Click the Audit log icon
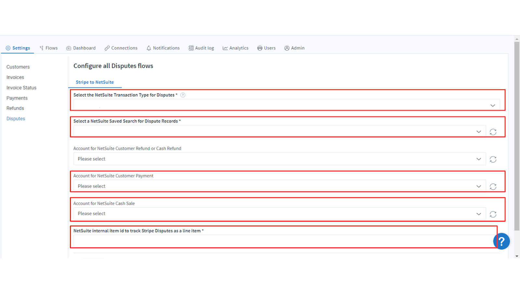 coord(191,48)
